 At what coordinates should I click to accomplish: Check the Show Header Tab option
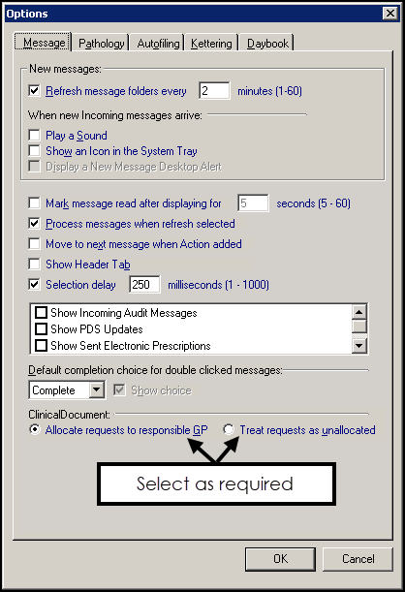click(x=34, y=264)
